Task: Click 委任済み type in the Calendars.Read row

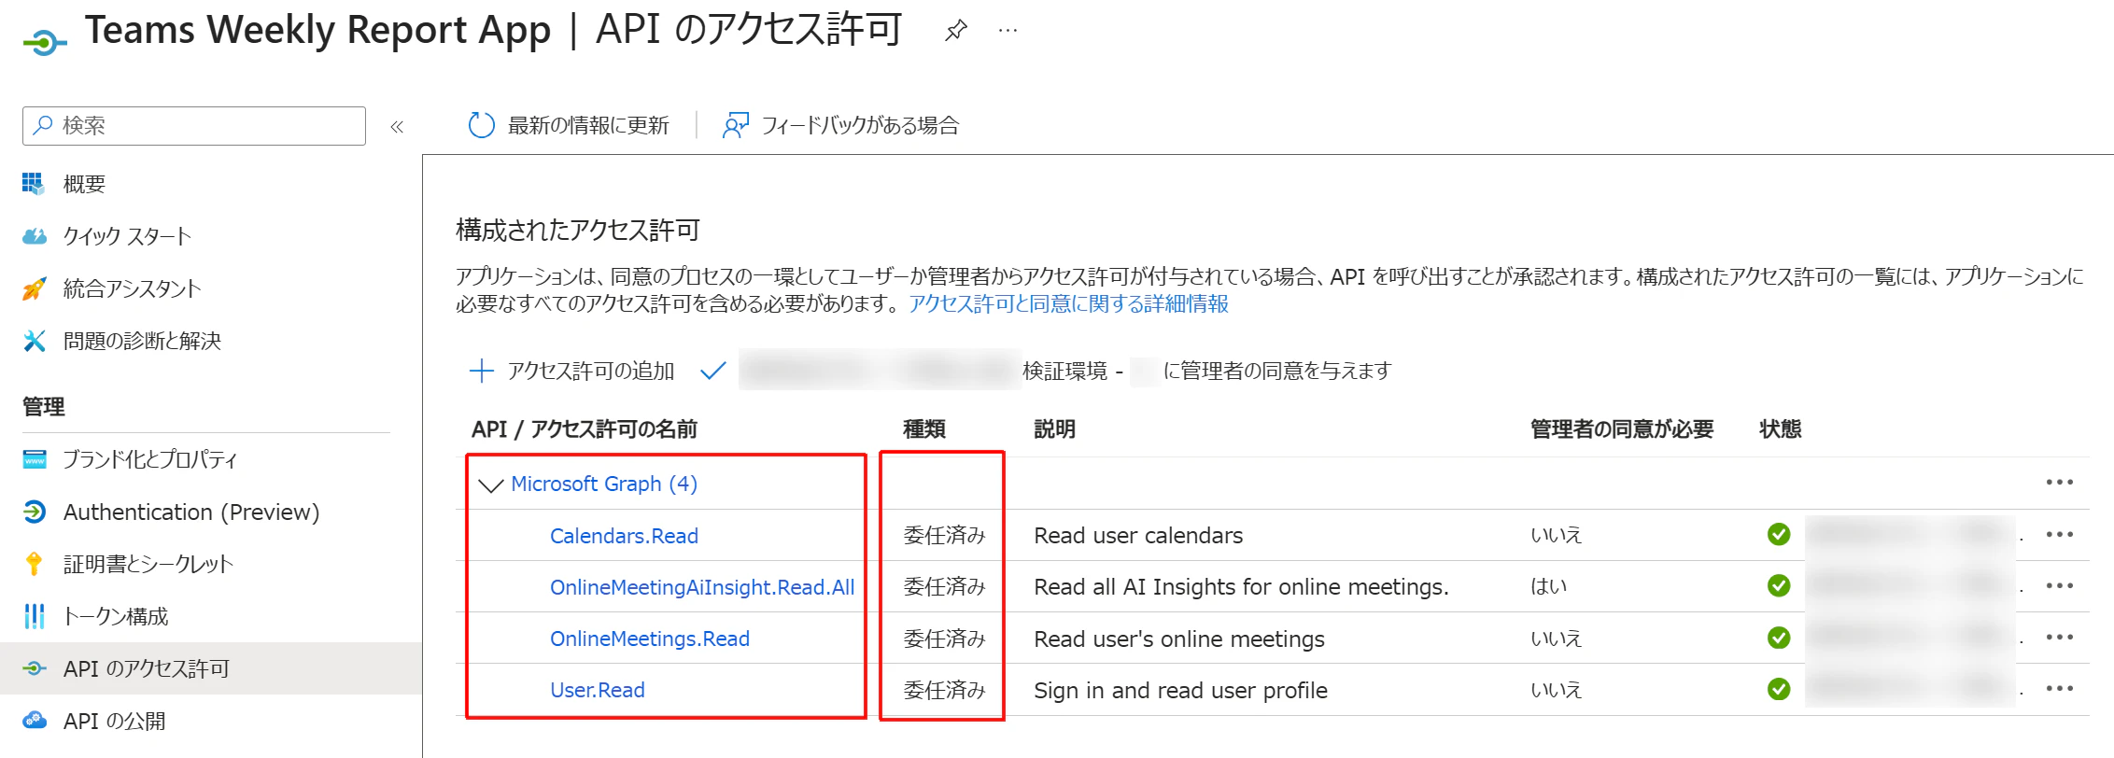Action: [x=944, y=535]
